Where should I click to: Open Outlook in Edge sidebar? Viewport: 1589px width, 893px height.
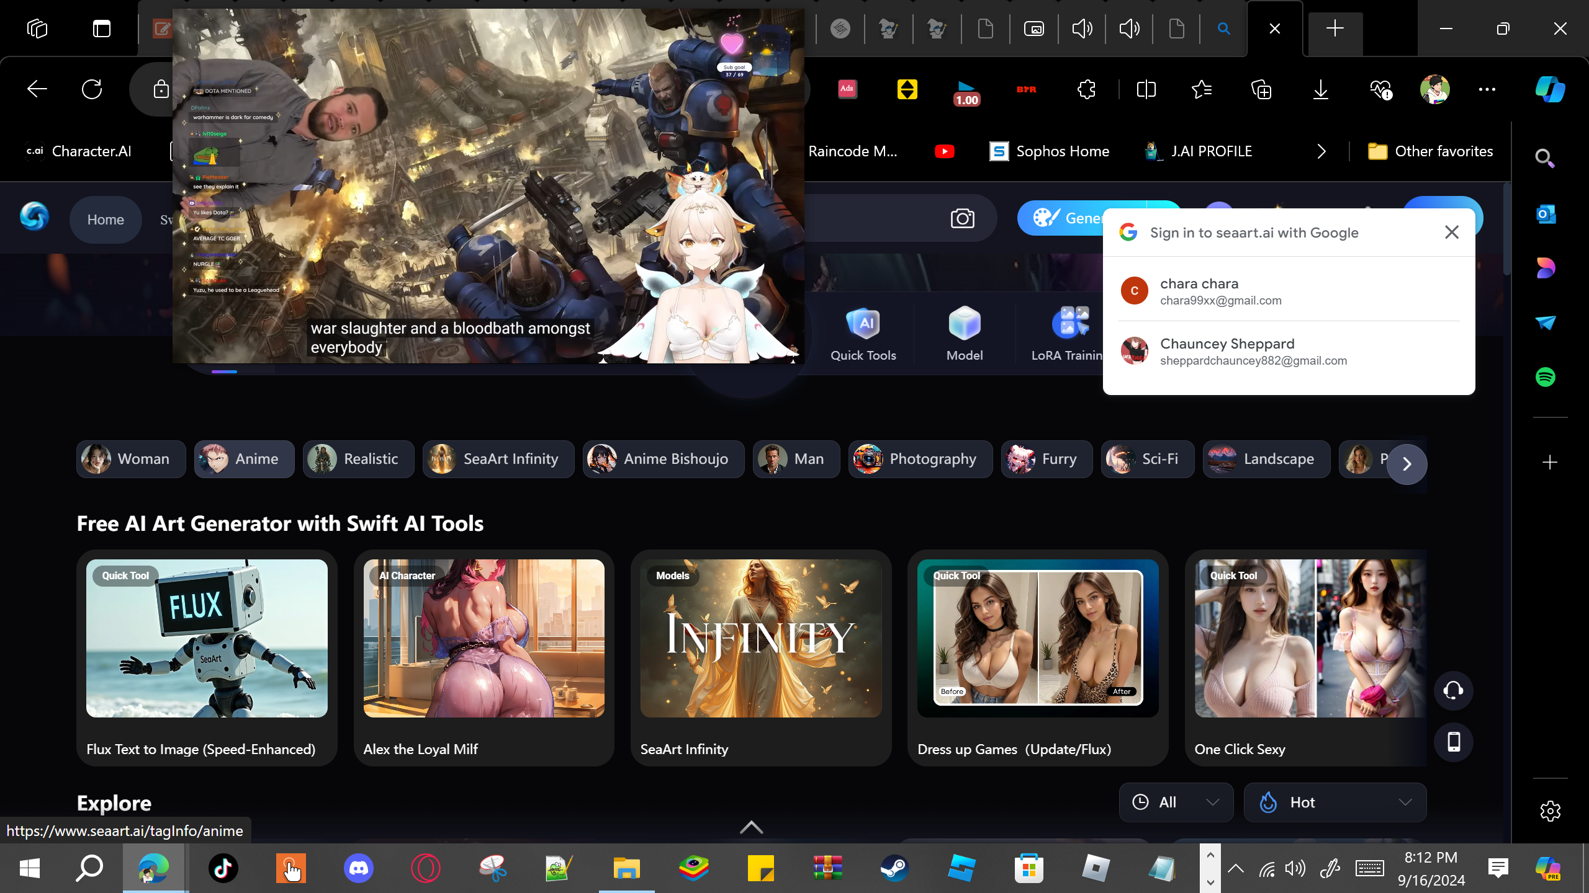click(1546, 215)
